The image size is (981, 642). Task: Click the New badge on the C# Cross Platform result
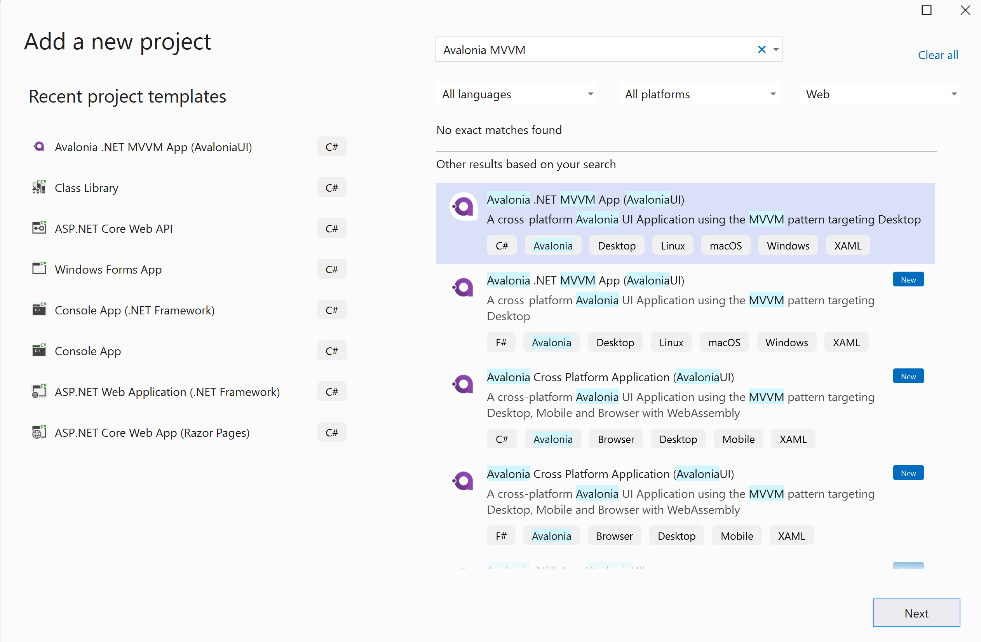coord(908,377)
